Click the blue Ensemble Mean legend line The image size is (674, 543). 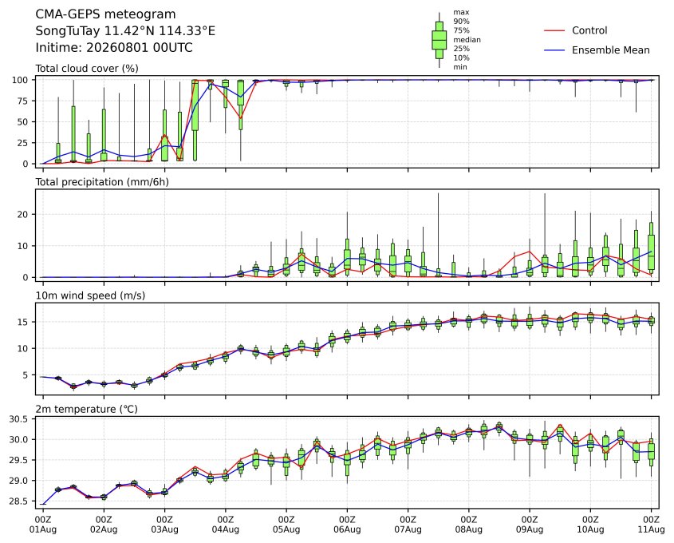point(554,50)
